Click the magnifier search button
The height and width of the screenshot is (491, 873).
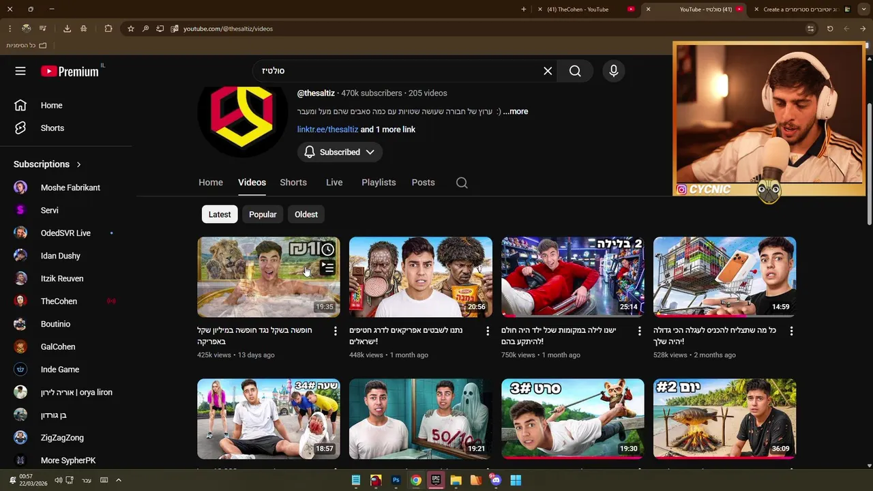(575, 71)
